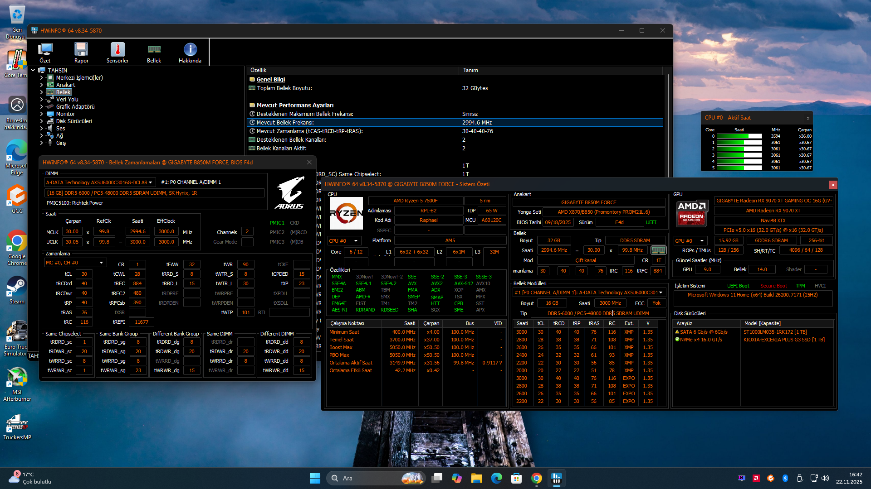
Task: Select the Mevcut Bellek Frekansı row
Action: tap(455, 123)
